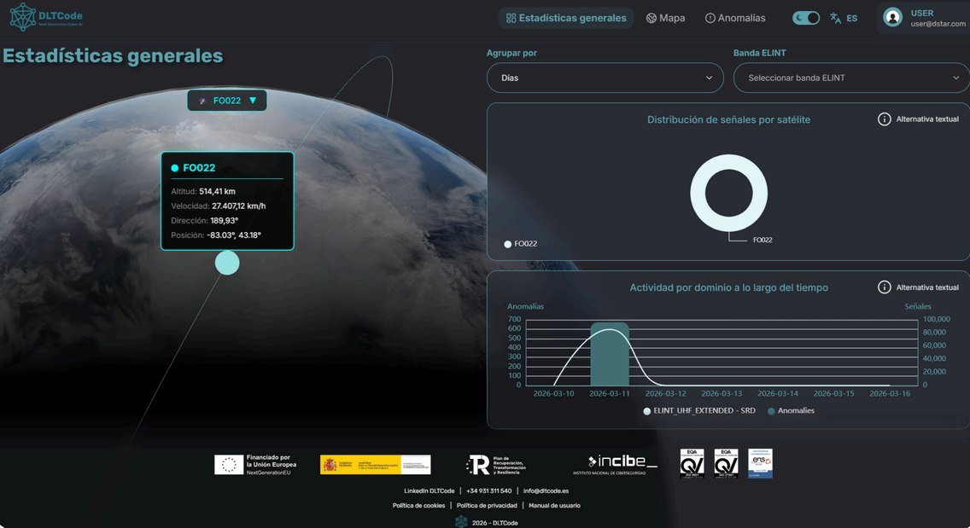This screenshot has width=970, height=528.
Task: Click the footer DLTCode small logo
Action: coord(461,522)
